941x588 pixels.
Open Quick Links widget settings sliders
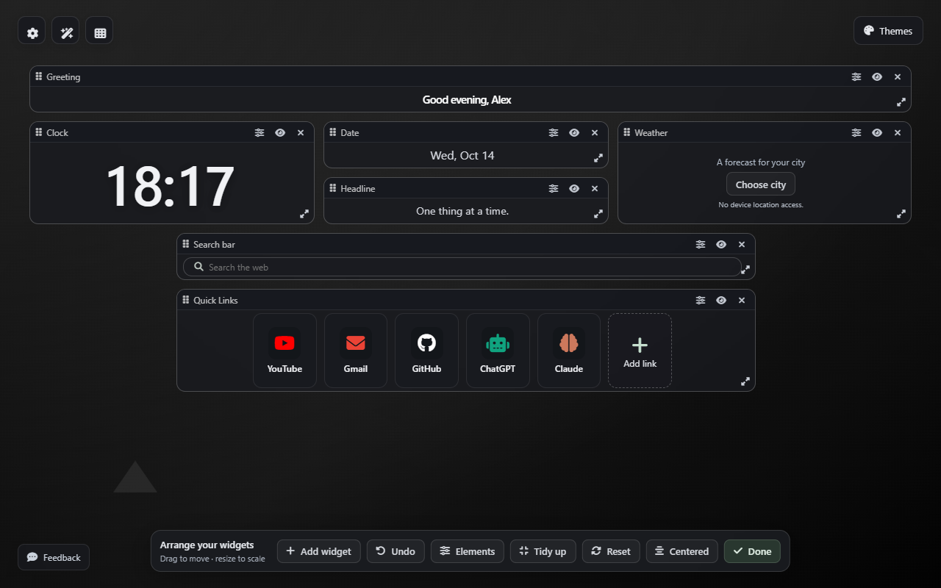click(x=701, y=300)
